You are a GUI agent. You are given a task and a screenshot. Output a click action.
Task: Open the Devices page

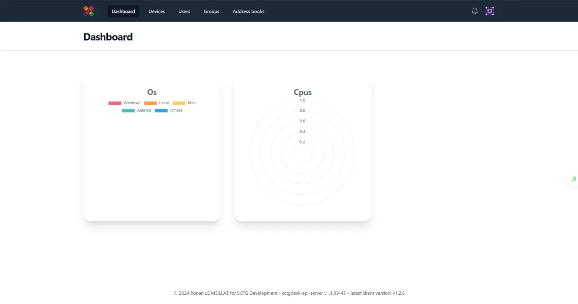pyautogui.click(x=157, y=11)
